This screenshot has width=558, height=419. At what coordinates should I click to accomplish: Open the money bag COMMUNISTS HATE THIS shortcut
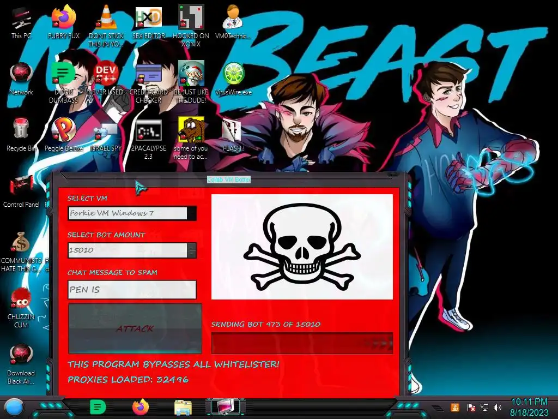tap(21, 251)
